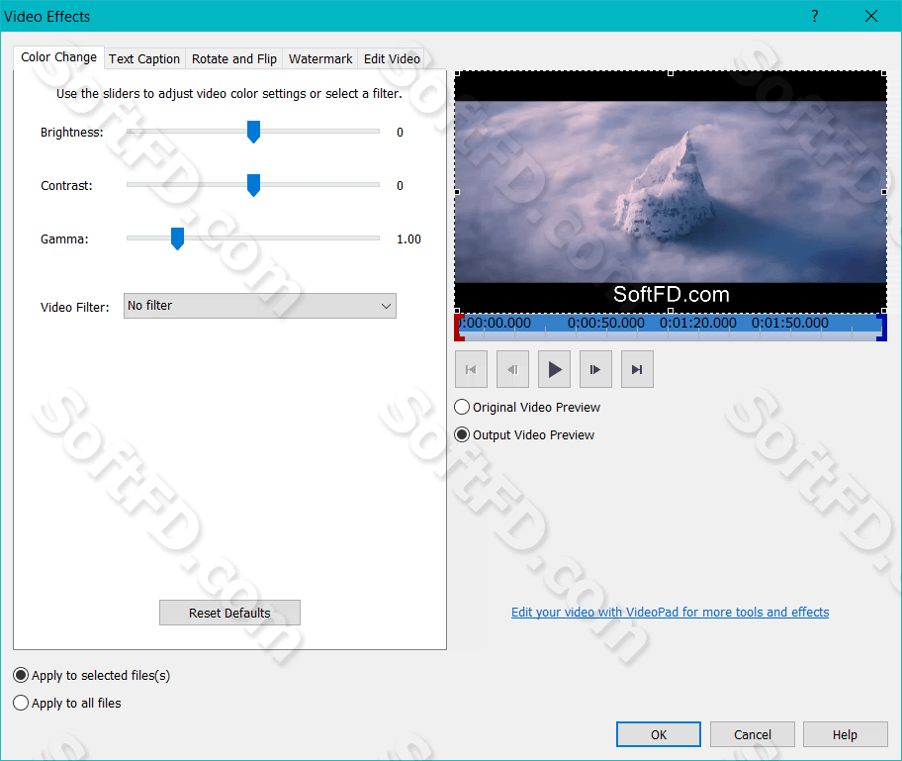This screenshot has height=761, width=902.
Task: Switch to the Text Caption tab
Action: coord(144,58)
